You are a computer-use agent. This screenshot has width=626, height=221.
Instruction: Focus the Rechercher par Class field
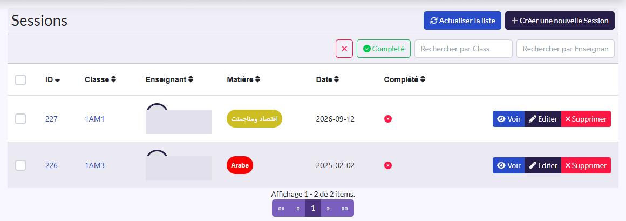[464, 49]
